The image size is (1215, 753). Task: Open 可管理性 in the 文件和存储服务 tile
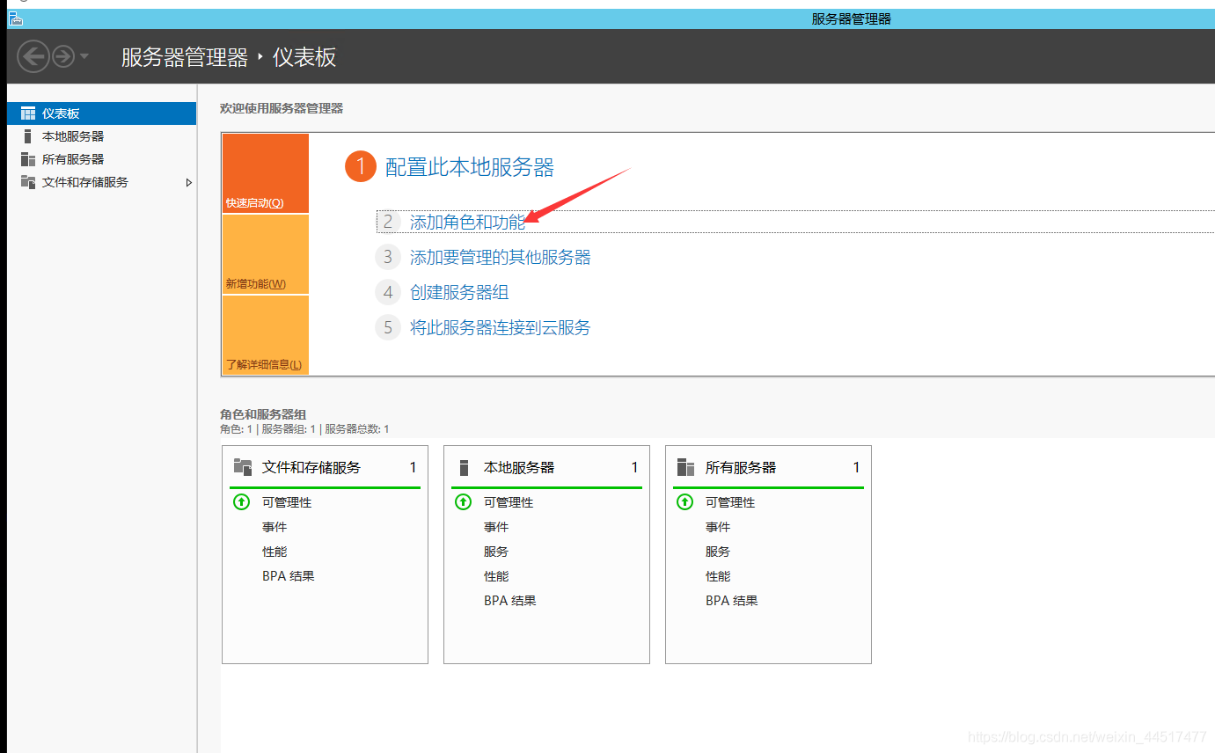coord(287,502)
